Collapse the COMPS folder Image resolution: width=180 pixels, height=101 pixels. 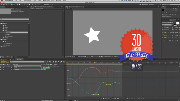click(x=0, y=40)
